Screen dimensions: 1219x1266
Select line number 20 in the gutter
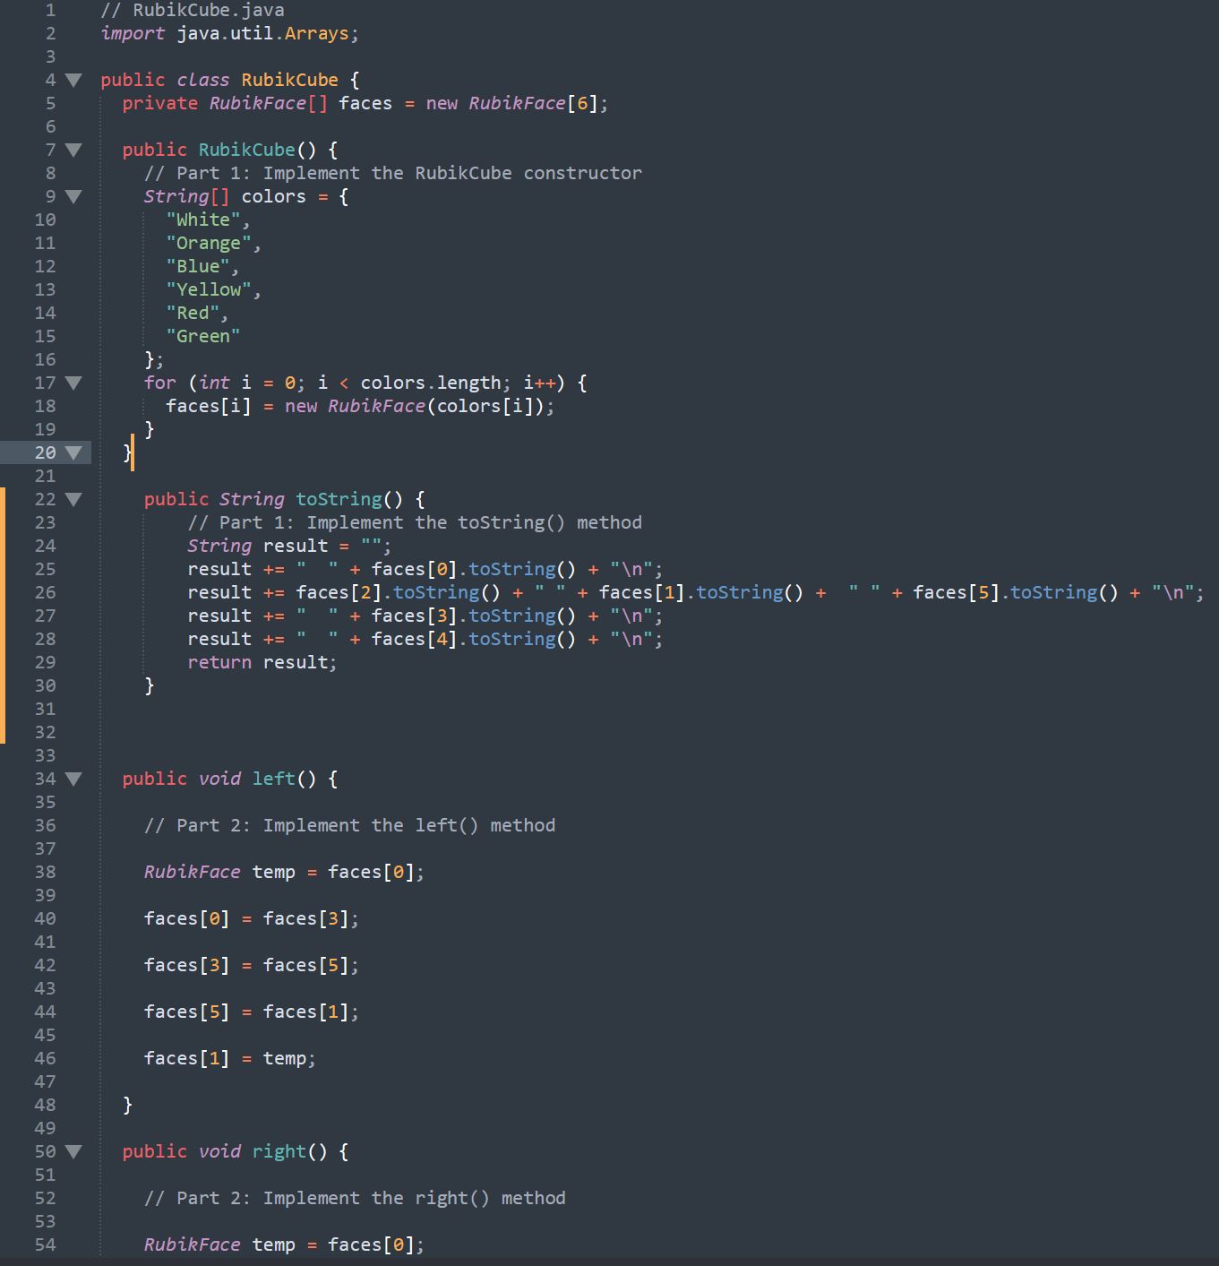(x=46, y=452)
